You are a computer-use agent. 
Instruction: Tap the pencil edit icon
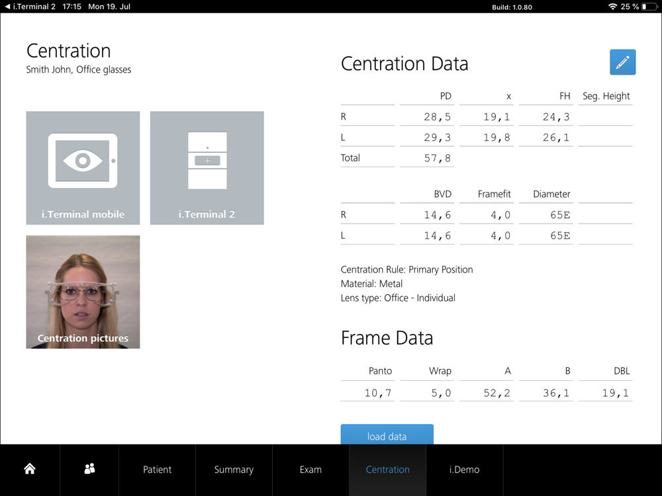coord(622,62)
